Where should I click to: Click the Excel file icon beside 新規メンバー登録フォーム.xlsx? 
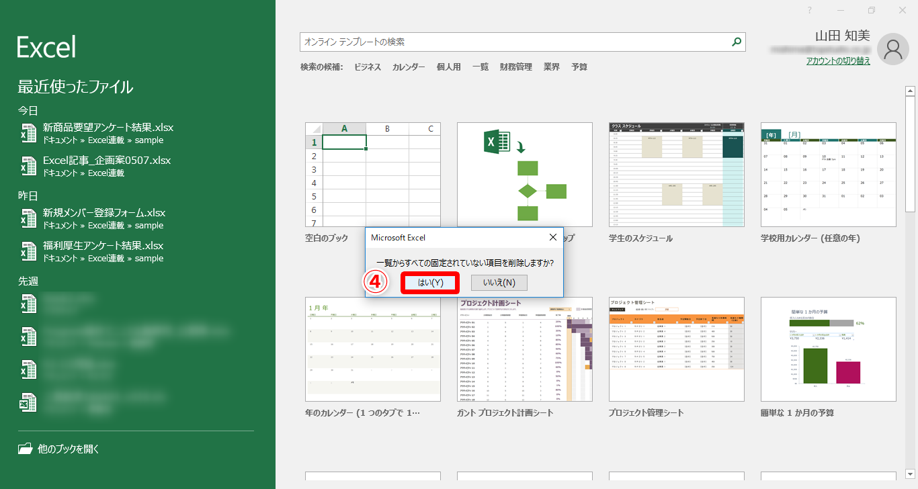point(28,218)
